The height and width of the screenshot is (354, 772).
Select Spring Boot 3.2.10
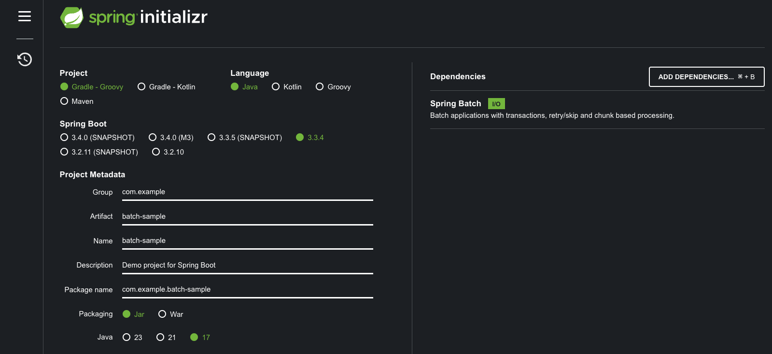[168, 152]
